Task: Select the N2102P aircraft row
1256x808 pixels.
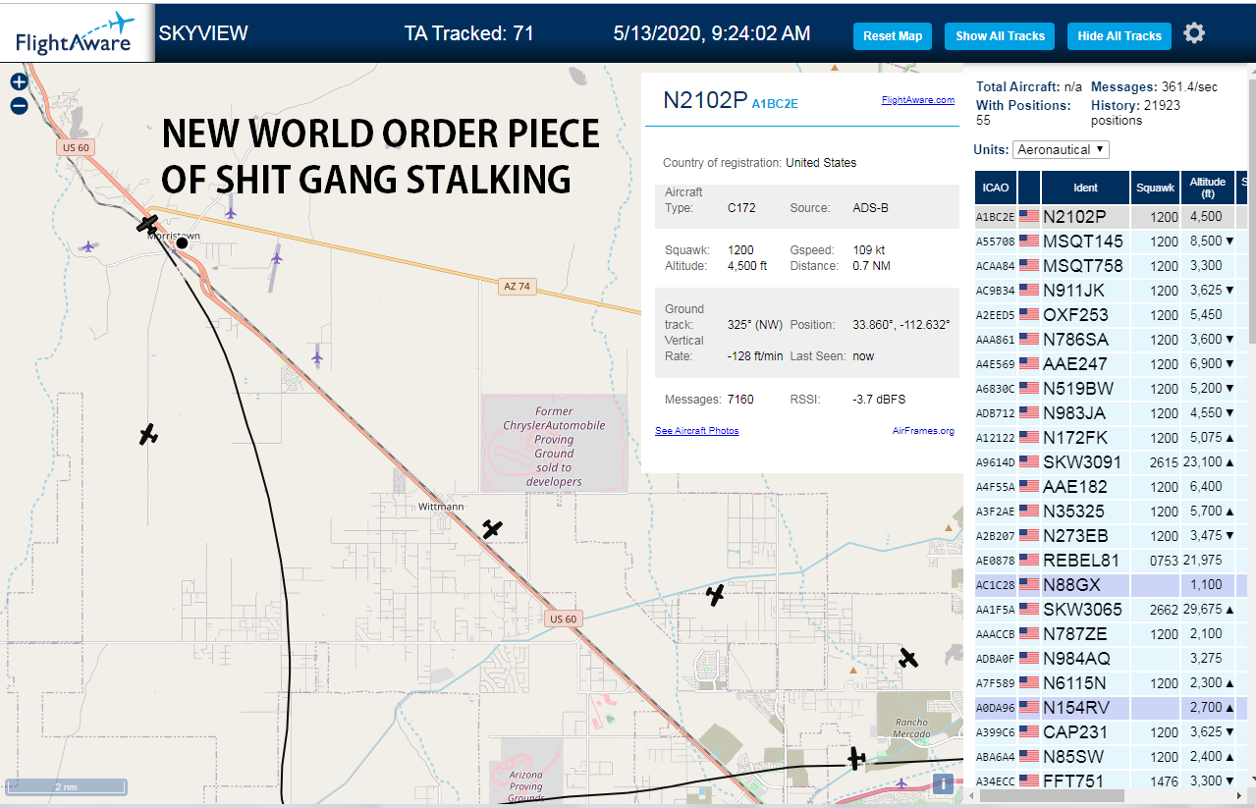Action: (1112, 216)
